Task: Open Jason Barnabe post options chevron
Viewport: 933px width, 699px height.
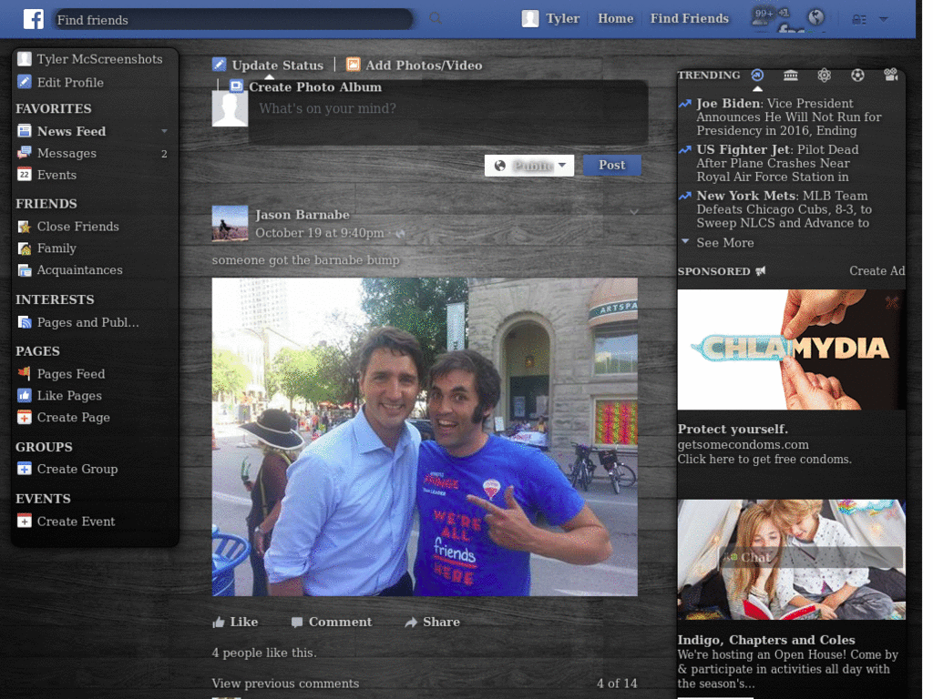Action: [x=634, y=211]
